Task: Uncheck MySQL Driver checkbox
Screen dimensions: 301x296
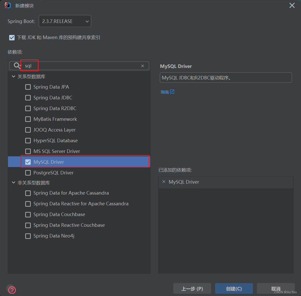Action: click(28, 162)
